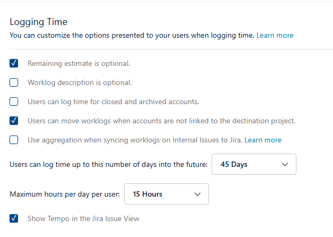Screen dimensions: 333x237
Task: Open Learn more link beside the Logging Time description
Action: pos(275,36)
